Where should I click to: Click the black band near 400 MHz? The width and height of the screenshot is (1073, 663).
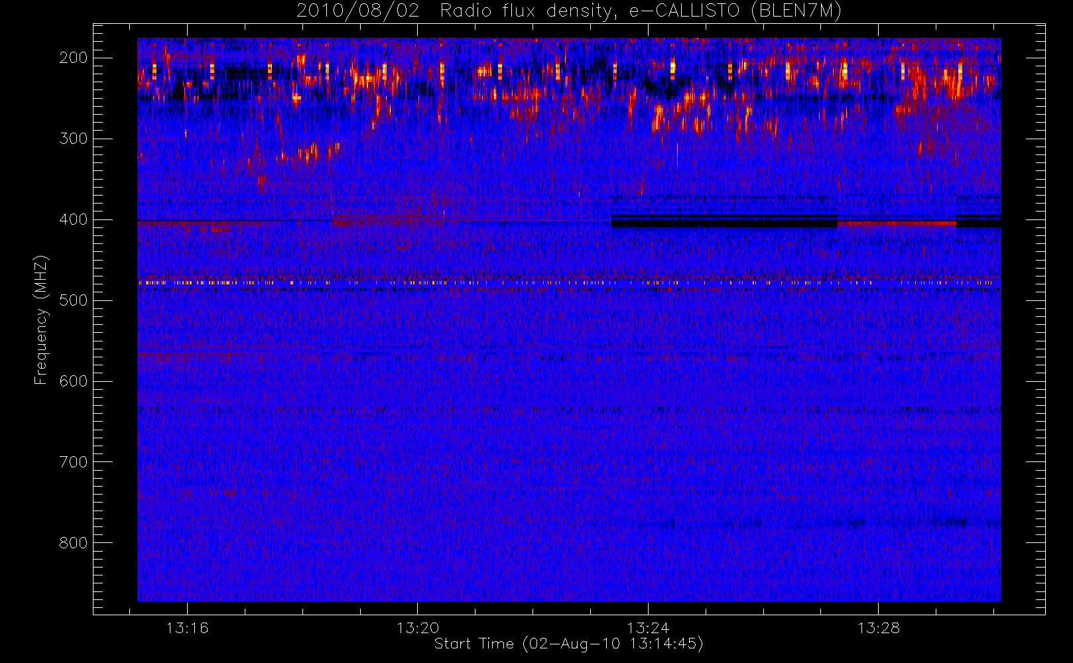(724, 221)
